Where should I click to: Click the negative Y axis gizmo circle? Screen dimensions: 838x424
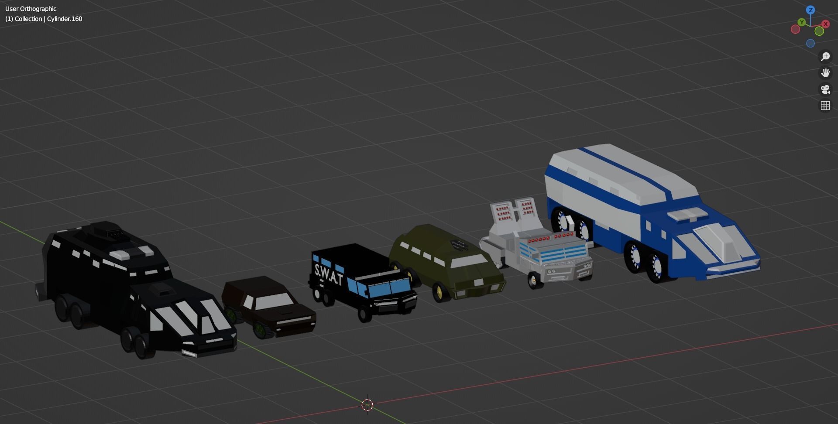(x=819, y=31)
